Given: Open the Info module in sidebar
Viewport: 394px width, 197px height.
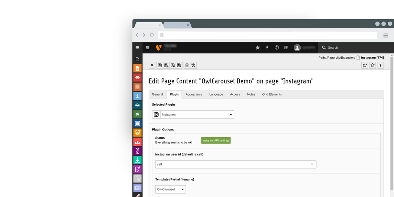Looking at the screenshot, I should pyautogui.click(x=138, y=96).
